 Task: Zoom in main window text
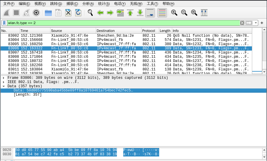[x=174, y=13]
